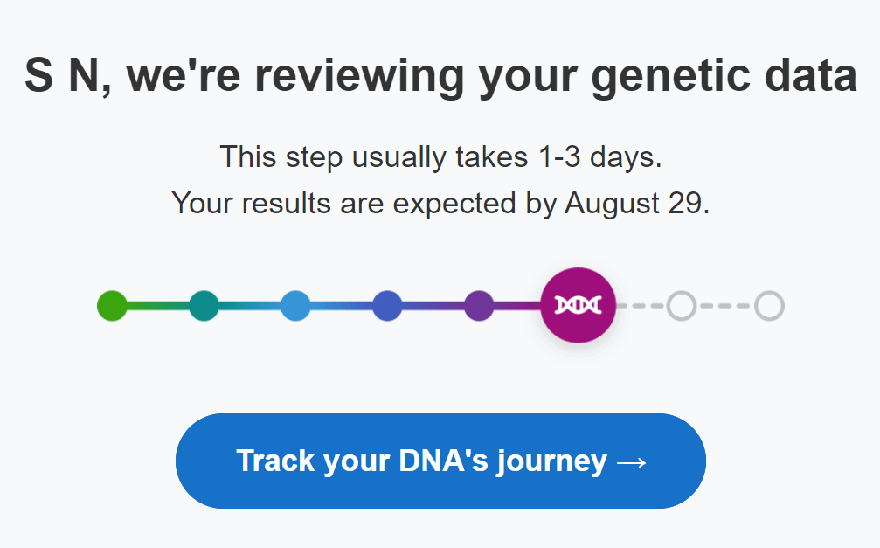
Task: Select the green first progress dot
Action: (x=112, y=306)
